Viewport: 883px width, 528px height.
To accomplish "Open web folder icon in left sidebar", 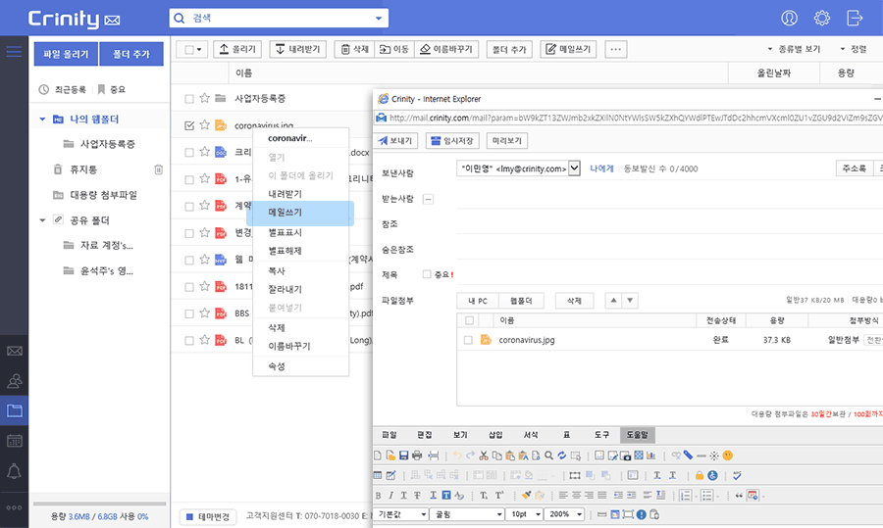I will [14, 410].
